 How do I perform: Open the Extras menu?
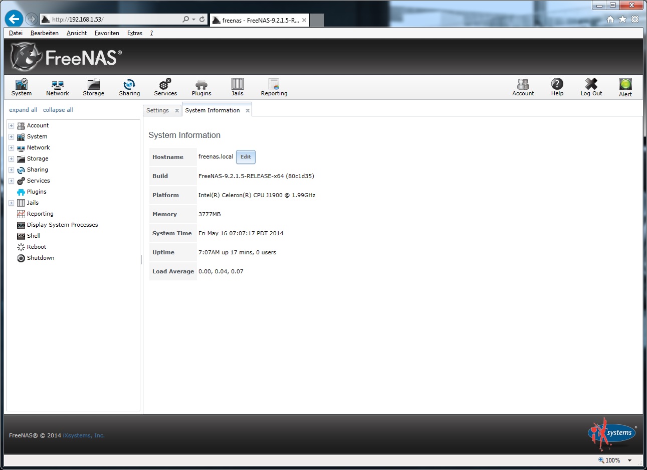pos(135,33)
